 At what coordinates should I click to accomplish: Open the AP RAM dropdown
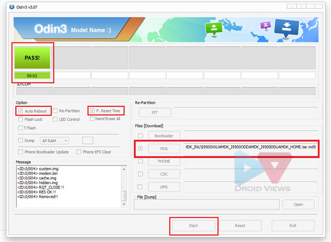54,140
